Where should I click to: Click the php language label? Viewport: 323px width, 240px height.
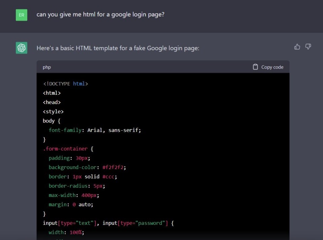(47, 67)
